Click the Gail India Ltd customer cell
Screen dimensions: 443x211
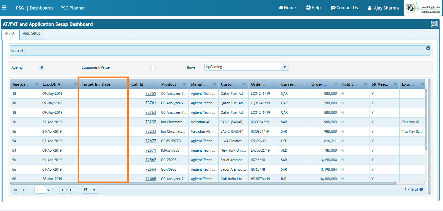pyautogui.click(x=233, y=179)
